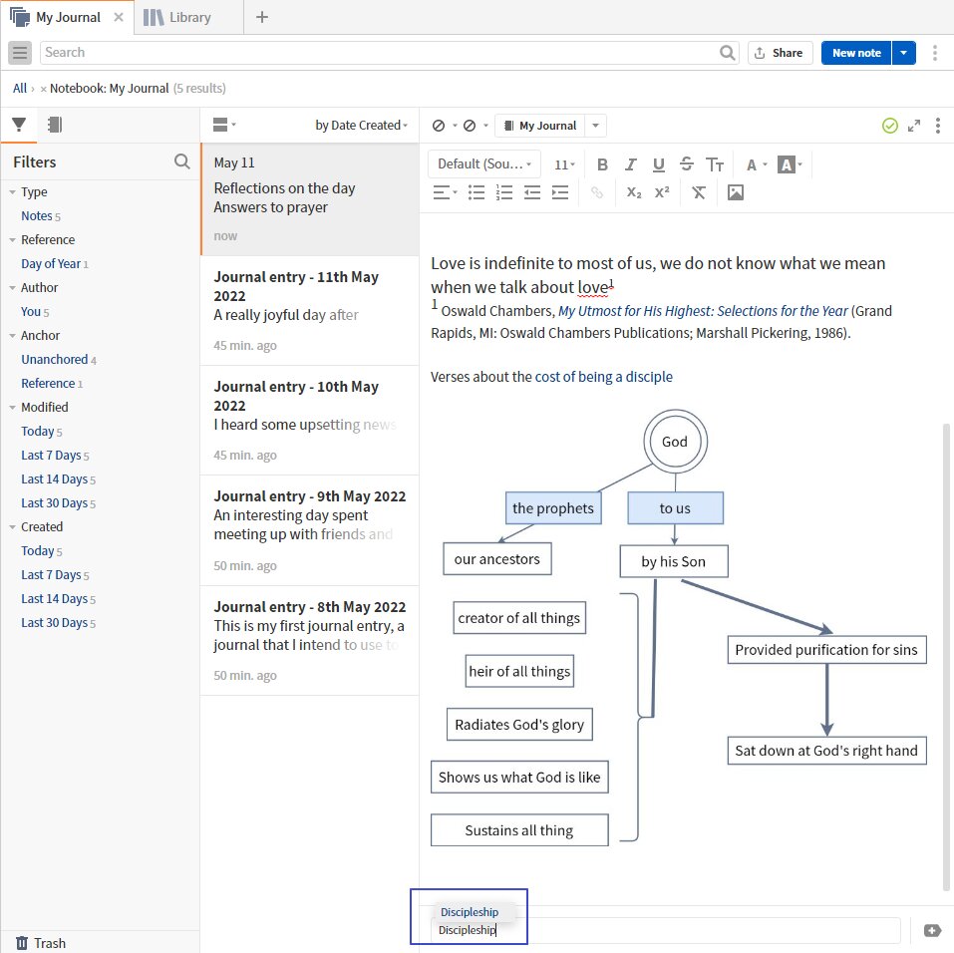
Task: Remove the Notebook: My Journal filter
Action: pyautogui.click(x=43, y=89)
